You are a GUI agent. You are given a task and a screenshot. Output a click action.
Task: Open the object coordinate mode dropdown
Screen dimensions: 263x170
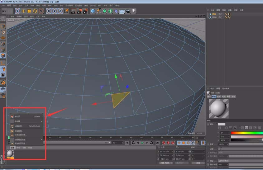point(165,163)
